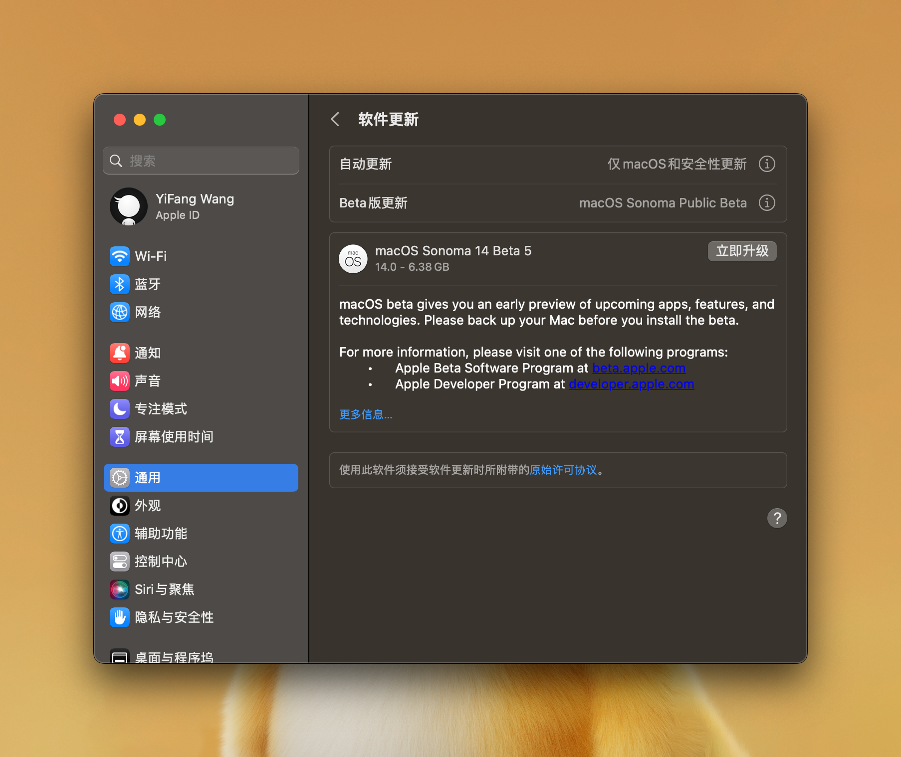
Task: Click the Accessibility (辅助功能) icon
Action: click(x=120, y=534)
